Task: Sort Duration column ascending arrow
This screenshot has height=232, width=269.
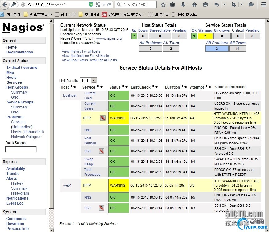Action: pyautogui.click(x=183, y=86)
